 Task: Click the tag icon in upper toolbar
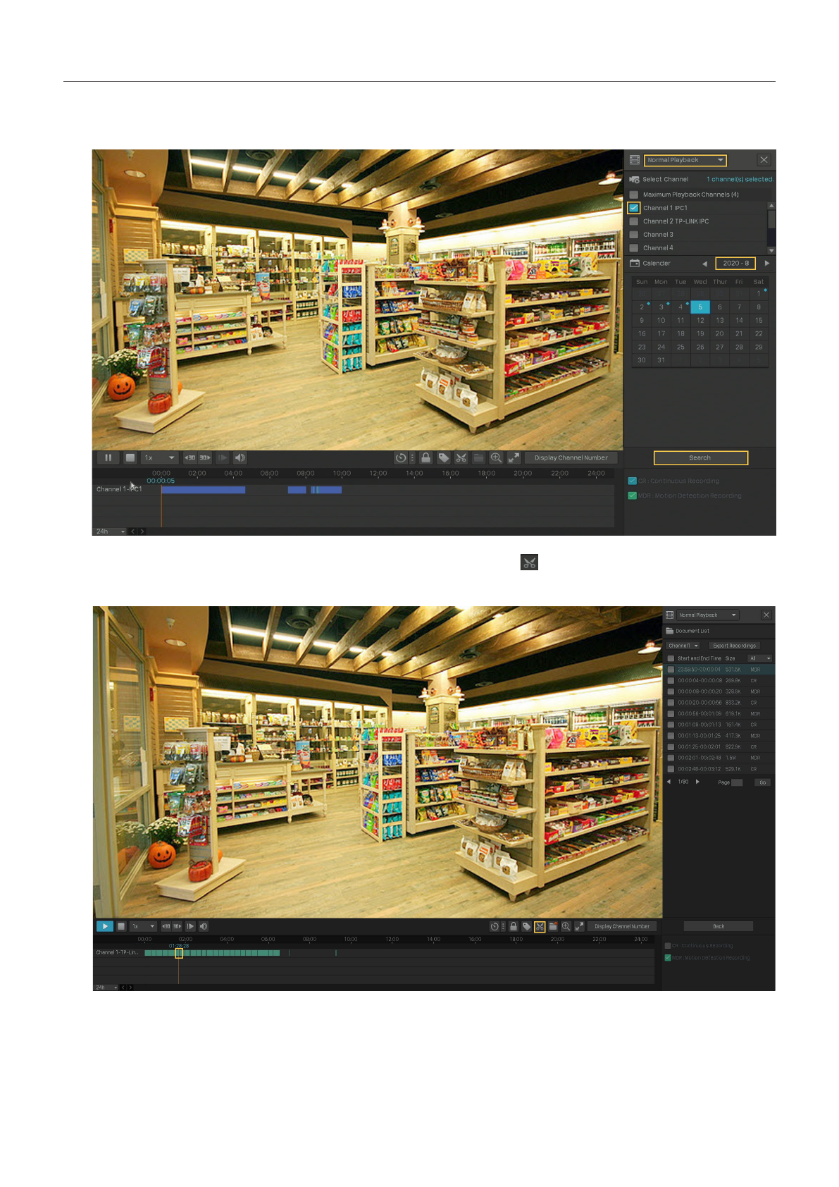(x=444, y=457)
